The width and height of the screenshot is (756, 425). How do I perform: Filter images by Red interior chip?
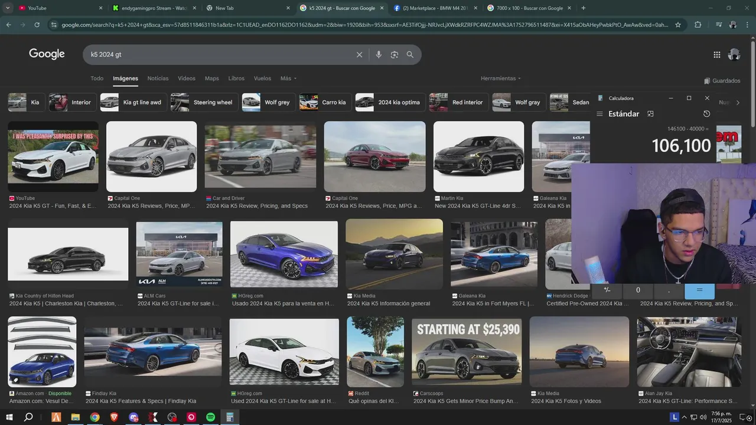pyautogui.click(x=458, y=102)
